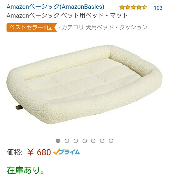The image size is (169, 178).
Task: Click the first gold star
Action: [x=122, y=7]
